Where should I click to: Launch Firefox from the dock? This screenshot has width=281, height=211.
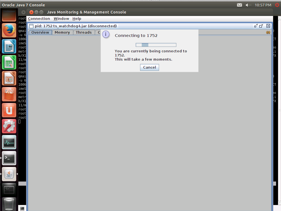[x=9, y=30]
